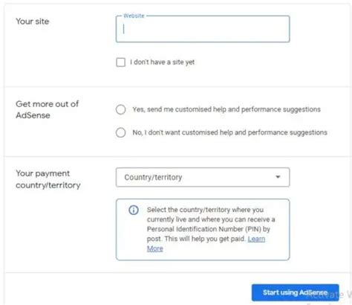
Task: Click the "Select the country/territory where you" info line
Action: tap(205, 210)
